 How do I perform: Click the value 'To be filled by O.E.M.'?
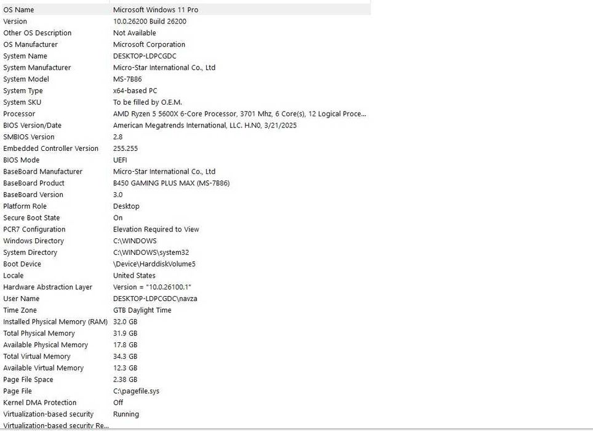coord(148,102)
